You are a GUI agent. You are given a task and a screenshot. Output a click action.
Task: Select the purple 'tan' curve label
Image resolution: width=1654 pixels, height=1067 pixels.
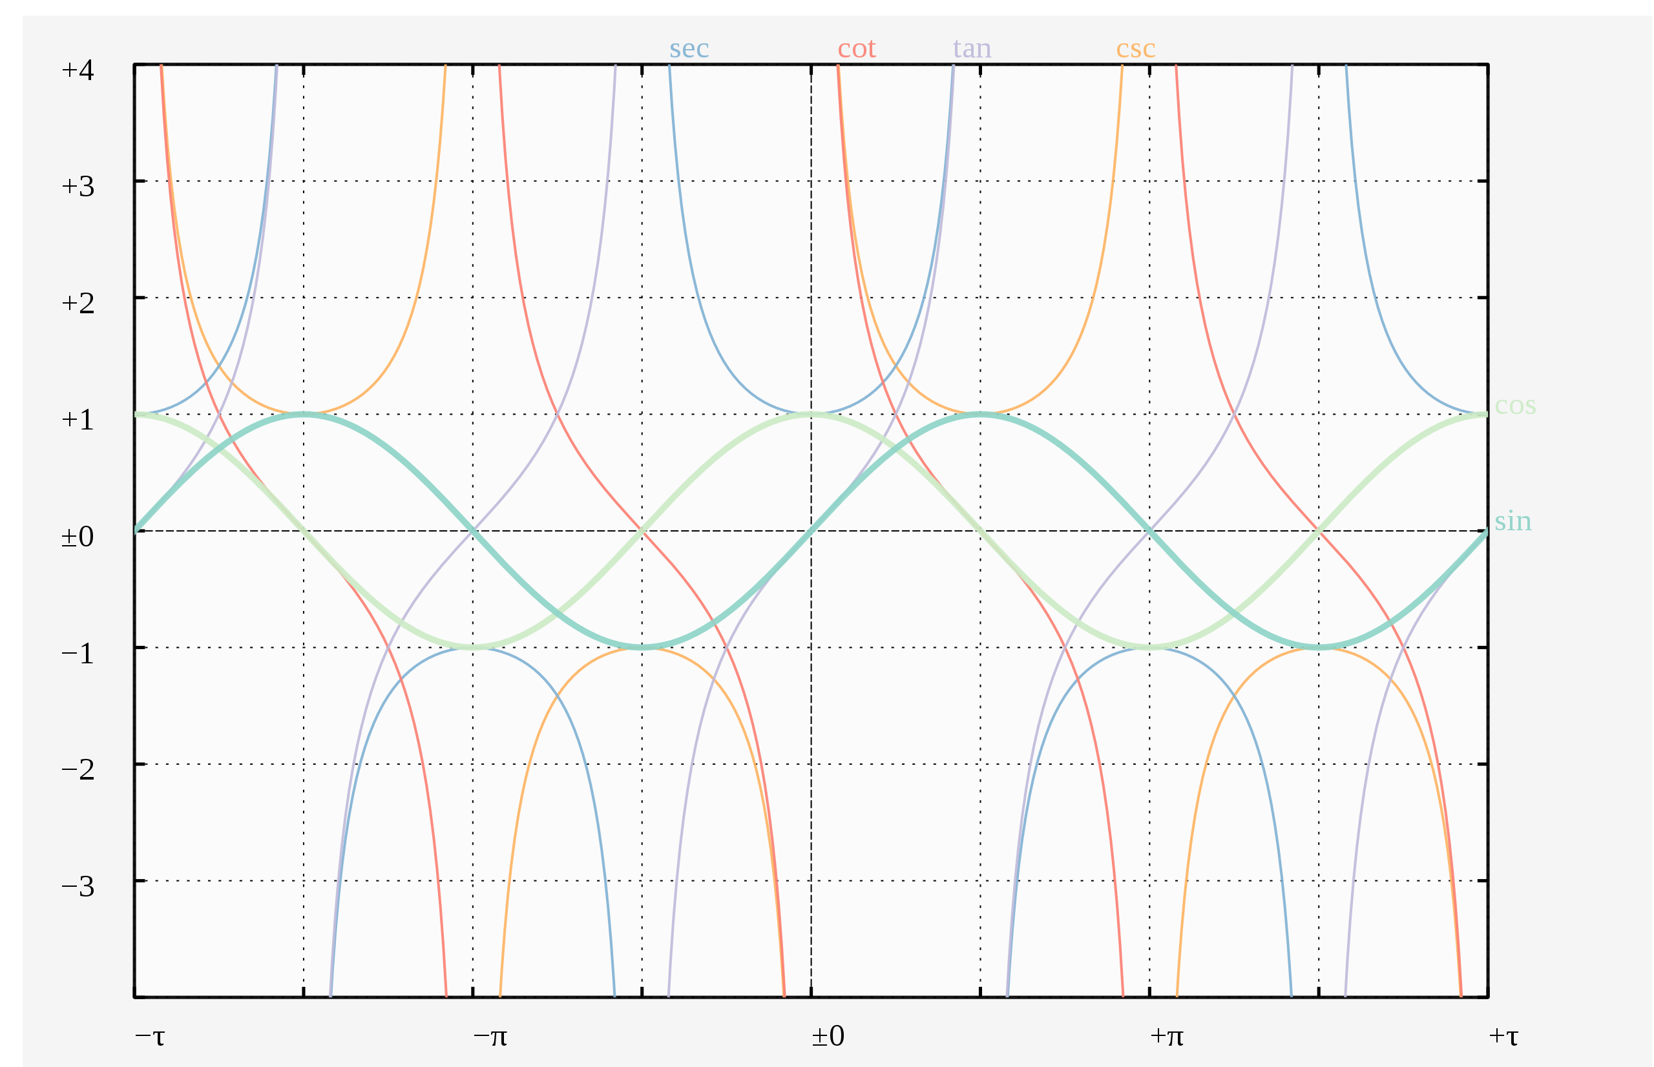(972, 49)
